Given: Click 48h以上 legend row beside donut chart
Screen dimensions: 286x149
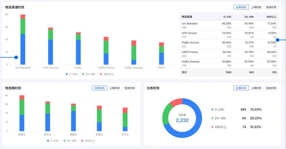Looking at the screenshot, I should tap(236, 127).
